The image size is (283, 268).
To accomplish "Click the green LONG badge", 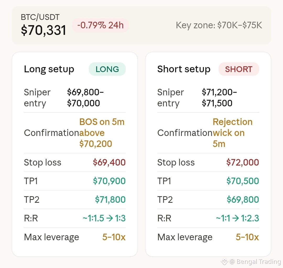I will pos(107,69).
